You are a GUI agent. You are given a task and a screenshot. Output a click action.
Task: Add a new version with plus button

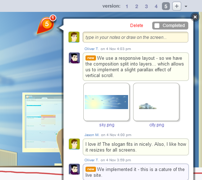(x=177, y=6)
